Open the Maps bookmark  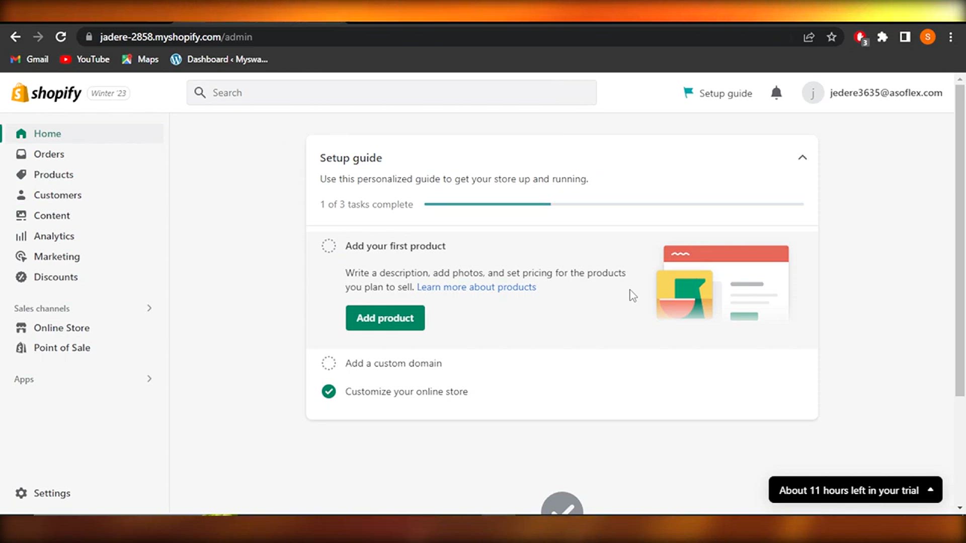point(140,59)
